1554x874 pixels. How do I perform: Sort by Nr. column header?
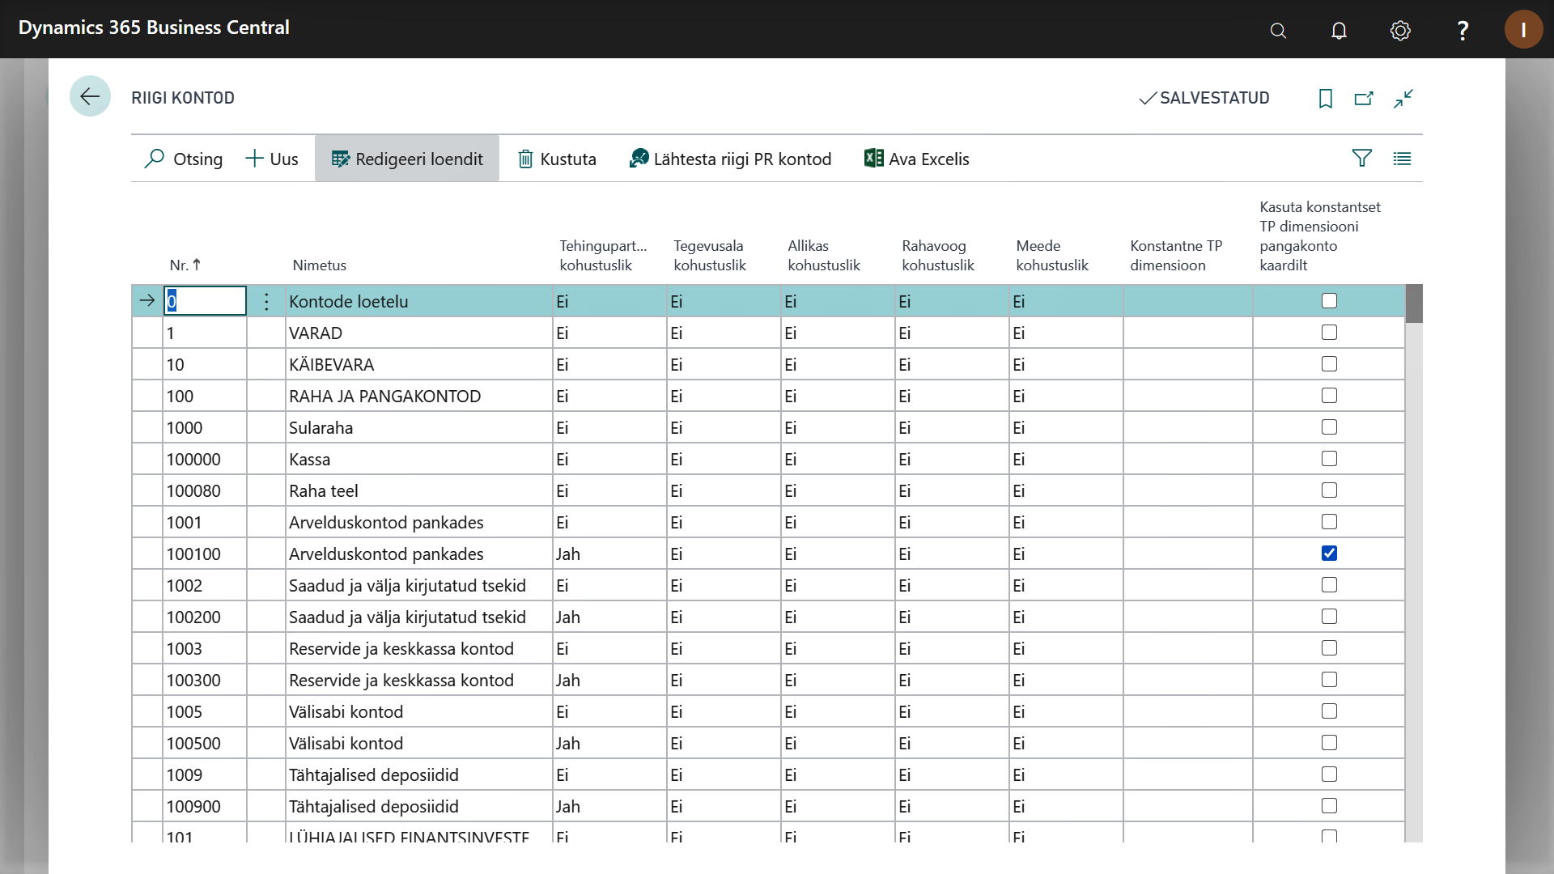pos(185,265)
